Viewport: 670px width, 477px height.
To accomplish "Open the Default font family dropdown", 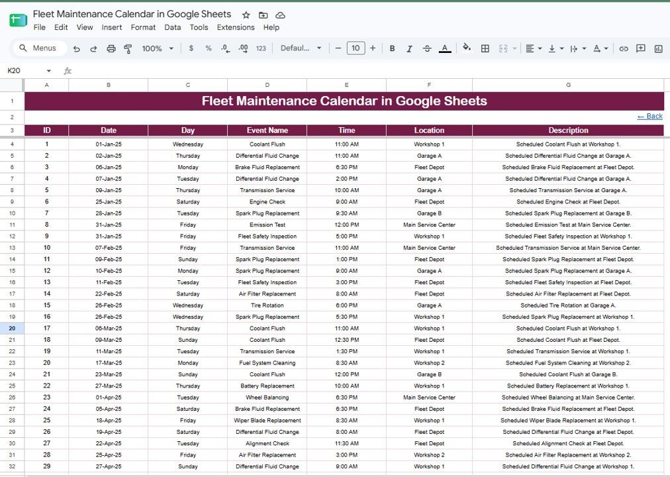I will point(301,48).
